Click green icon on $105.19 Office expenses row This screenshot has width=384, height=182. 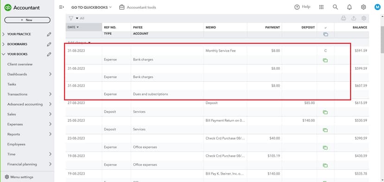325,165
